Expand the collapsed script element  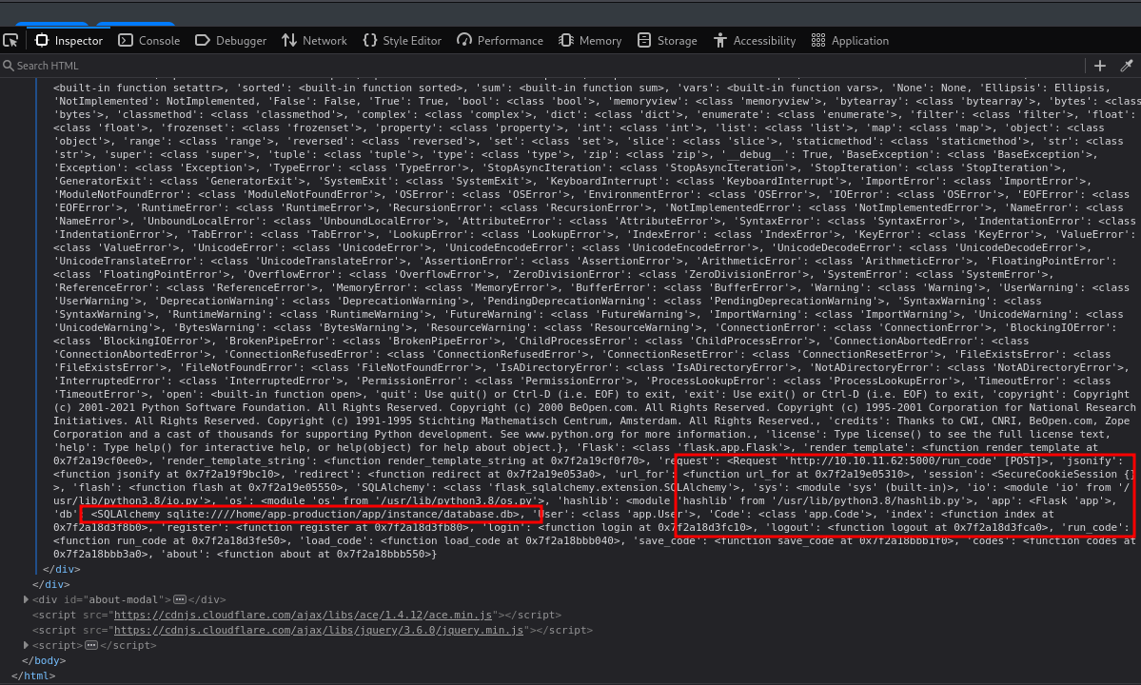click(x=26, y=645)
